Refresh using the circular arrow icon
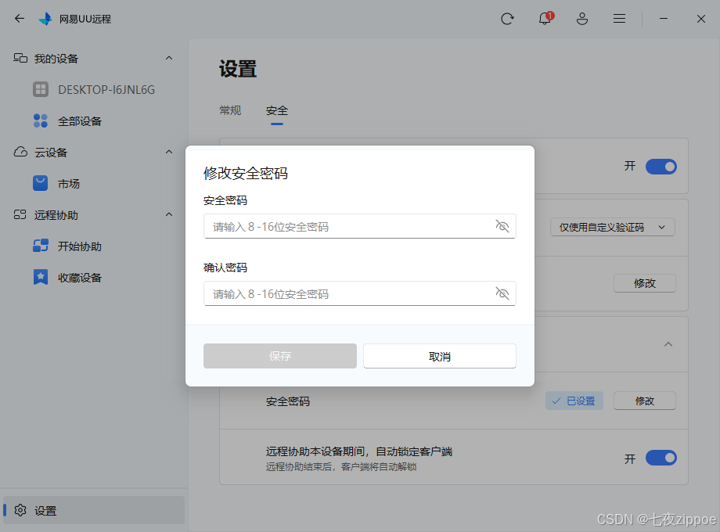 pos(507,19)
